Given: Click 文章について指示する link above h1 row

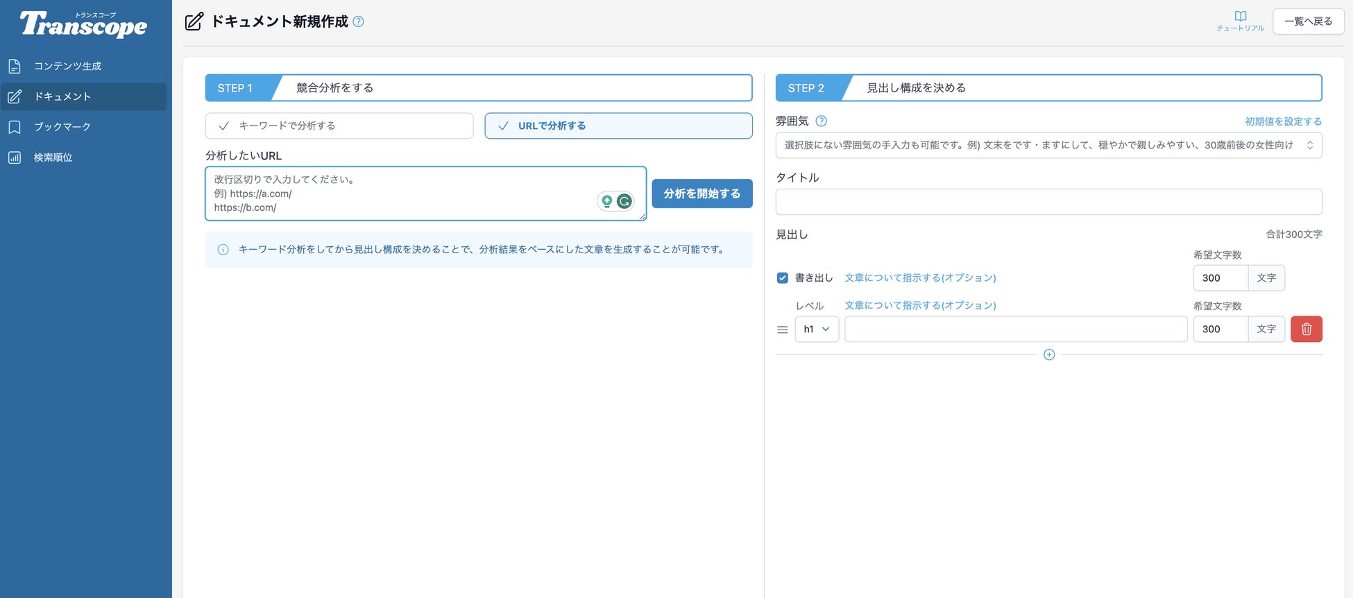Looking at the screenshot, I should coord(920,306).
